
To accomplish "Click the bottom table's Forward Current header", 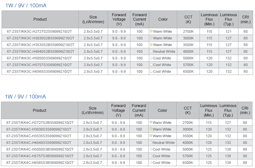I will (x=139, y=111).
